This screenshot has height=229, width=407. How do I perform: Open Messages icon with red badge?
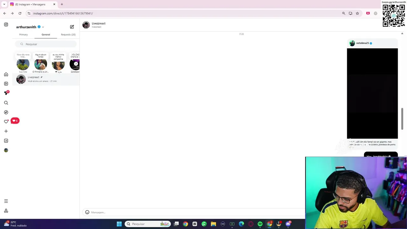(x=6, y=93)
